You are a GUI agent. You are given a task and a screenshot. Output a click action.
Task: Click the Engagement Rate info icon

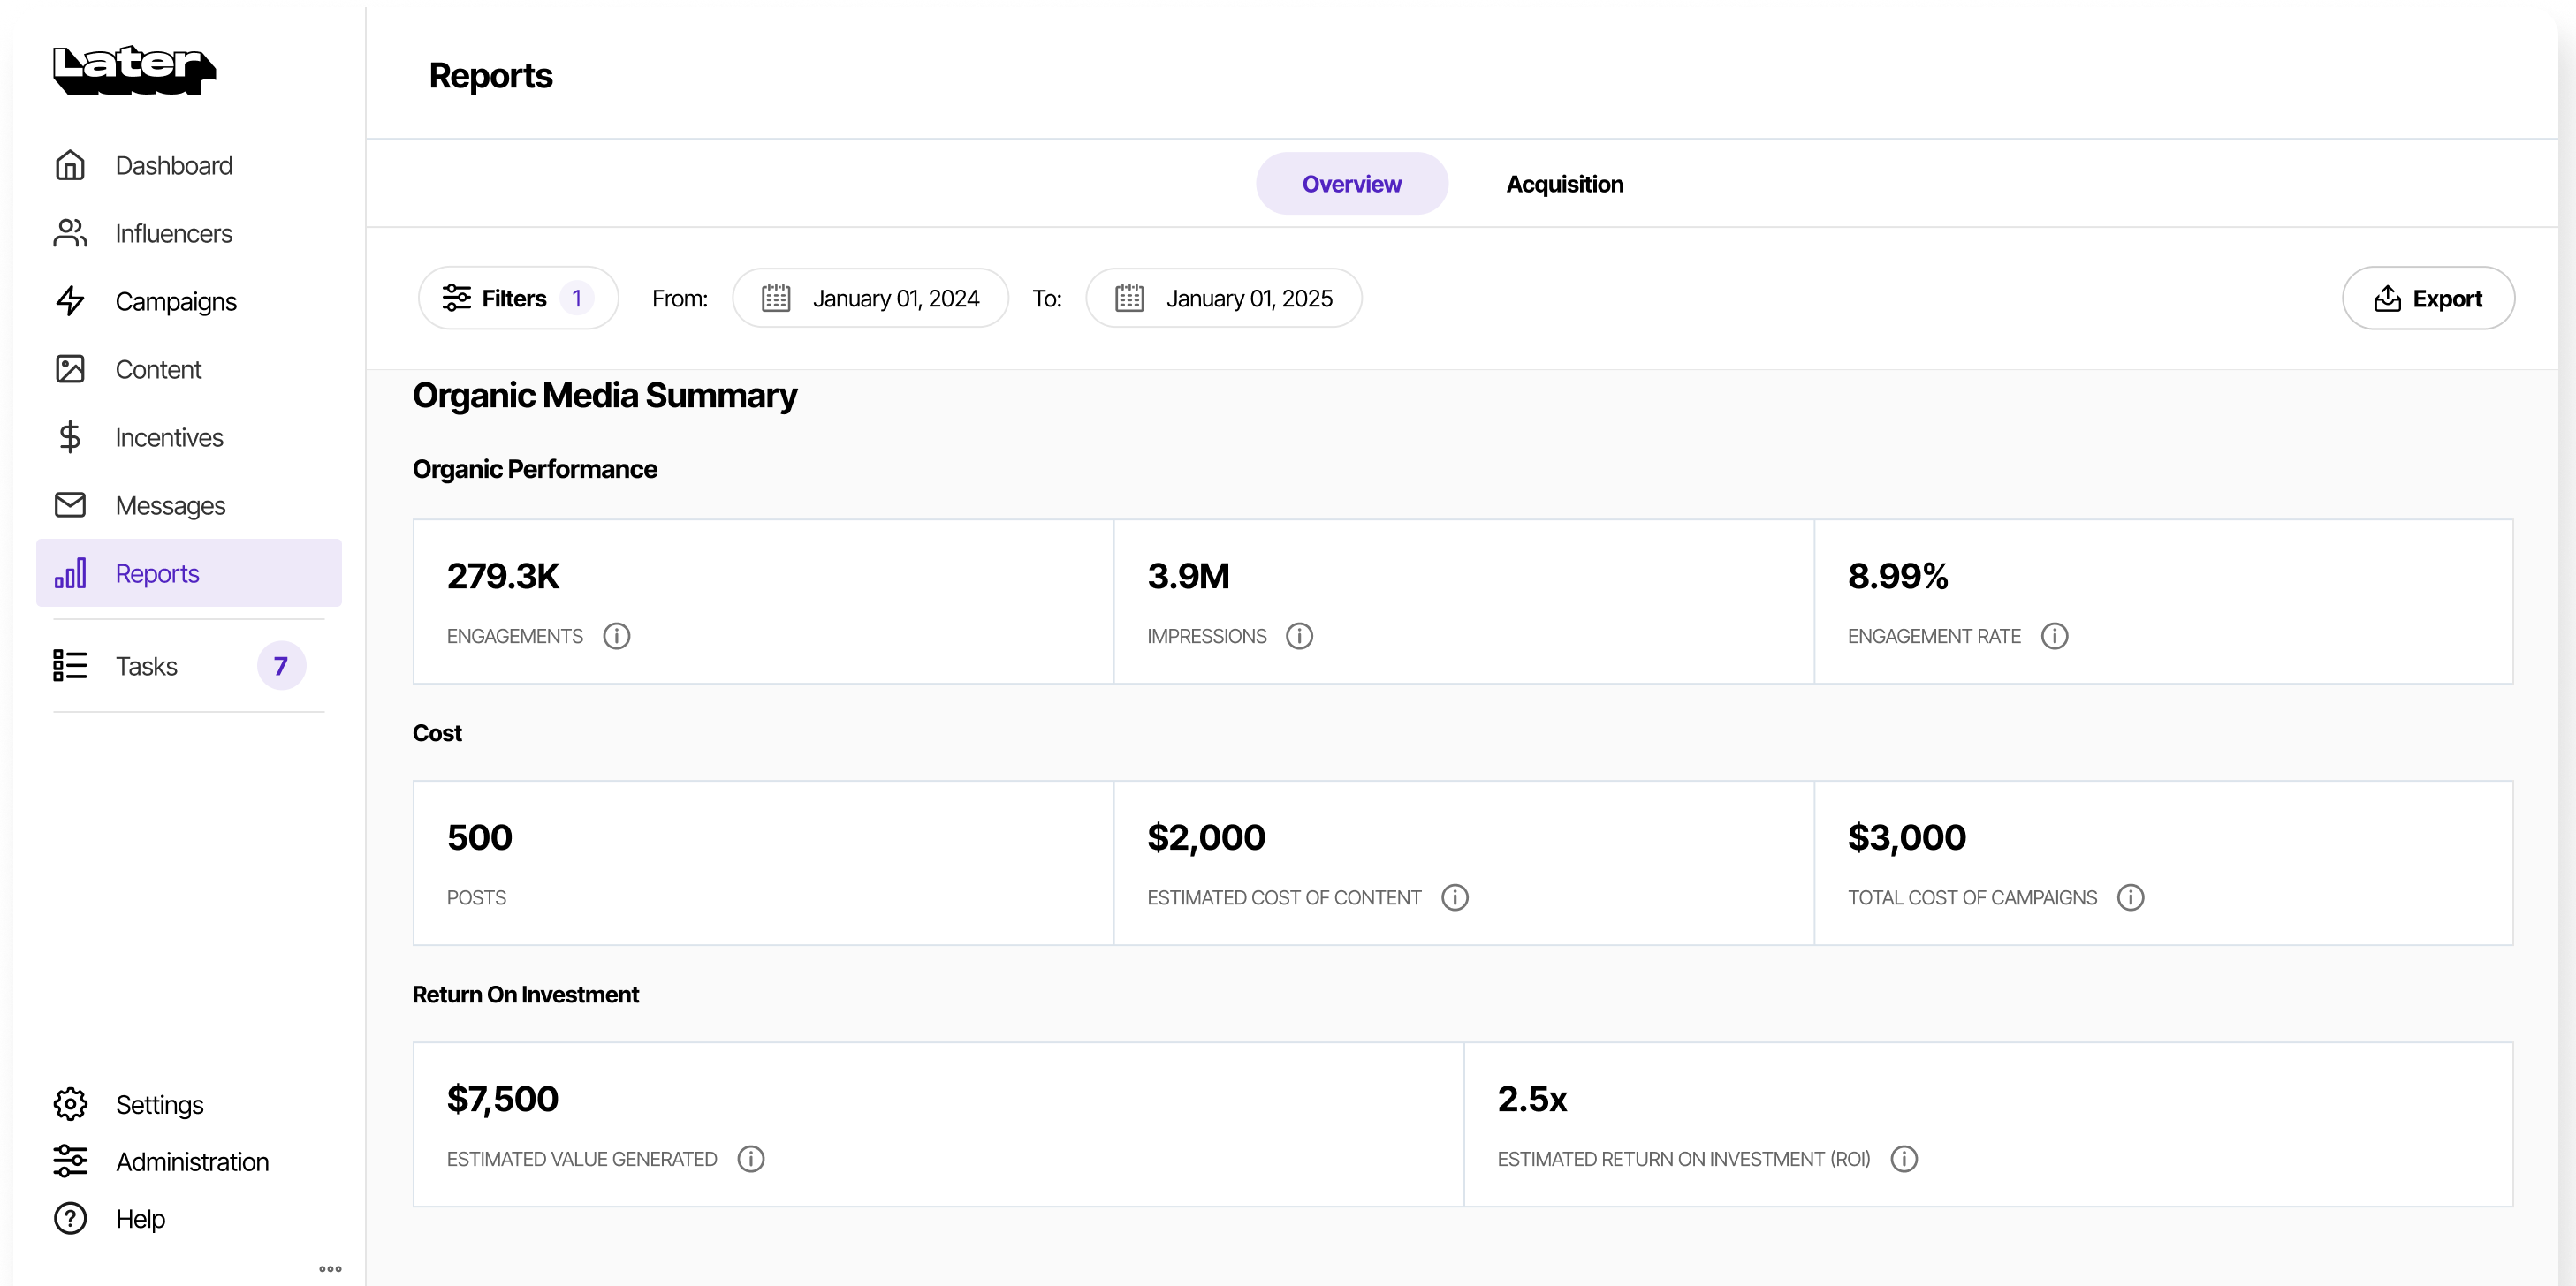pos(2054,637)
